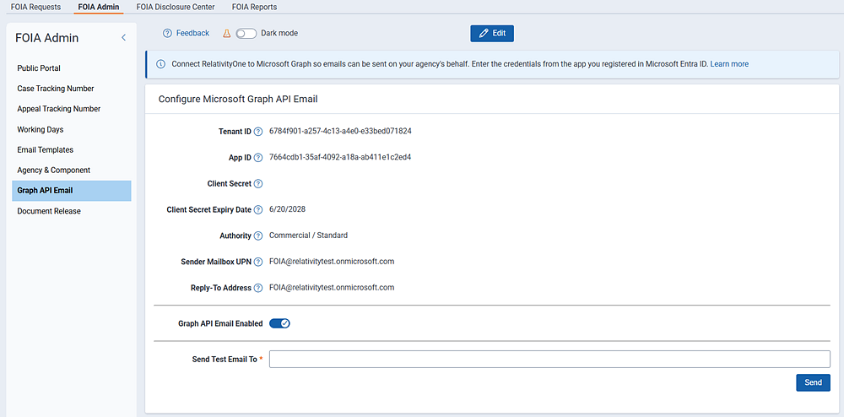Click the info icon in the banner
The width and height of the screenshot is (844, 417).
coord(160,64)
